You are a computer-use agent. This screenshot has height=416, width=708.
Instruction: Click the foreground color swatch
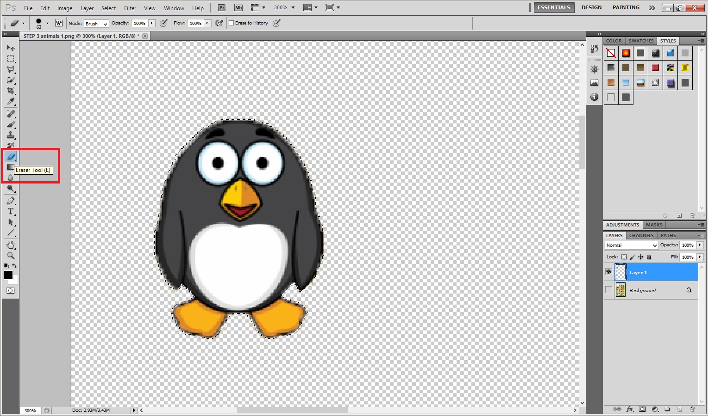point(8,275)
